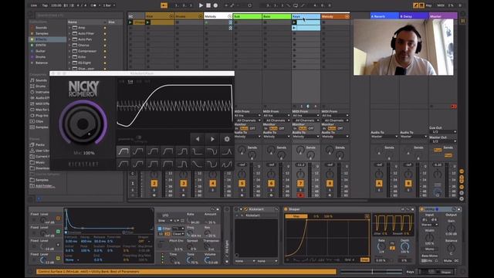The height and width of the screenshot is (278, 494).
Task: Click the Link button in top bar
Action: tap(34, 5)
